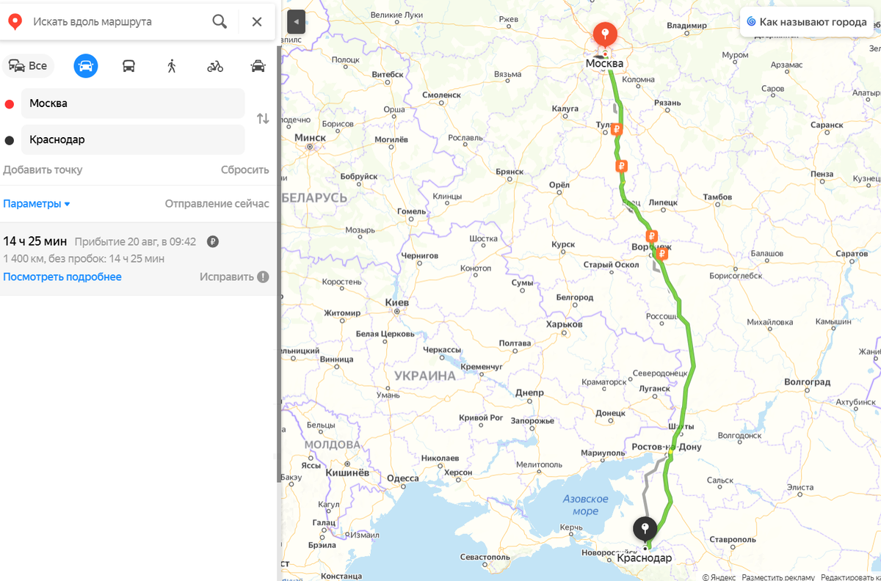
Task: Select the taxi route mode
Action: pyautogui.click(x=258, y=66)
